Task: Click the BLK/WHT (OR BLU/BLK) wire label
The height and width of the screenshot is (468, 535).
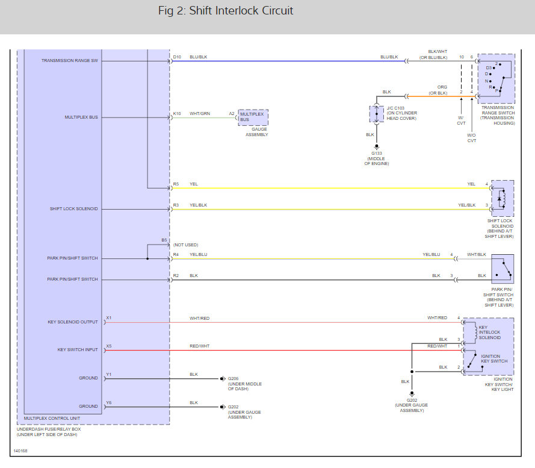Action: tap(433, 55)
